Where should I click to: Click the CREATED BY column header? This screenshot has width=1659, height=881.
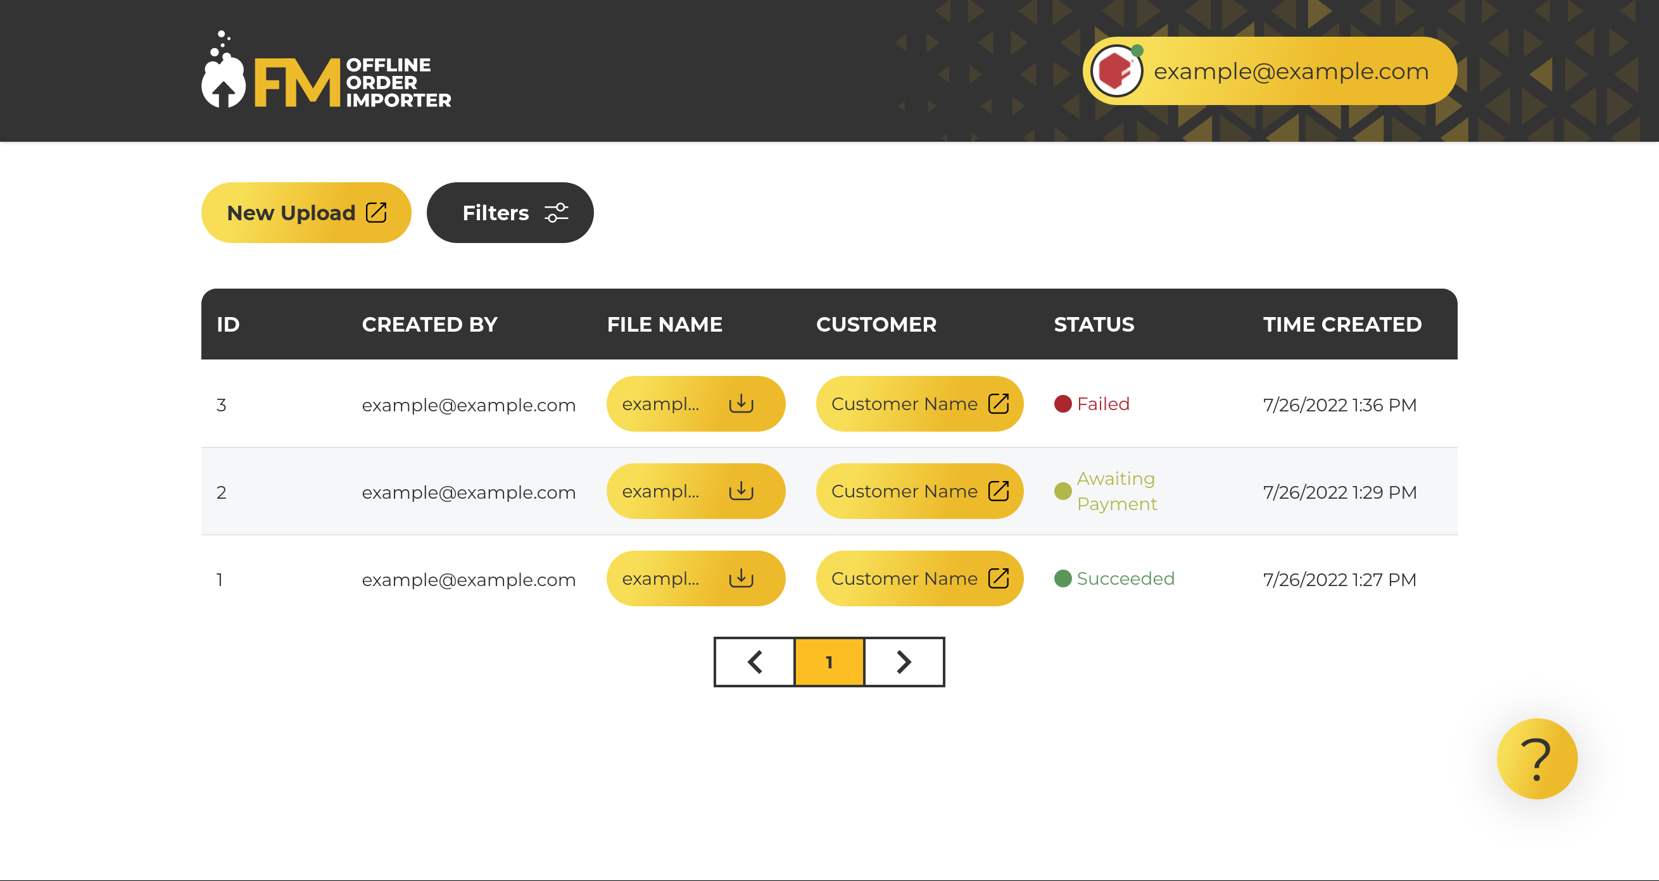(x=429, y=324)
